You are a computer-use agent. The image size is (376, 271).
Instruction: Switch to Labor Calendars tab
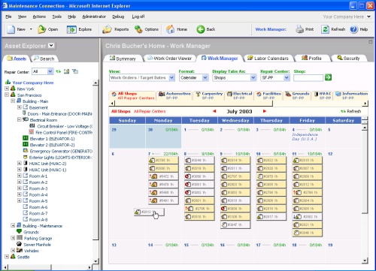coord(268,59)
